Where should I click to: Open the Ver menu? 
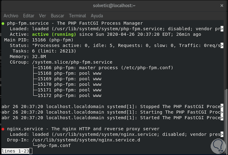(42, 16)
